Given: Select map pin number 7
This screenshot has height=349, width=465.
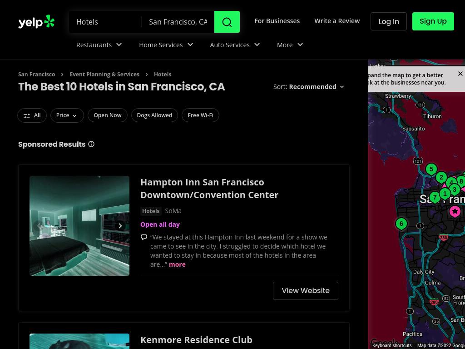Looking at the screenshot, I should [435, 197].
